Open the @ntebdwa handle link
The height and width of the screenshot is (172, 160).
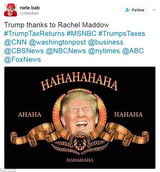(x=29, y=13)
